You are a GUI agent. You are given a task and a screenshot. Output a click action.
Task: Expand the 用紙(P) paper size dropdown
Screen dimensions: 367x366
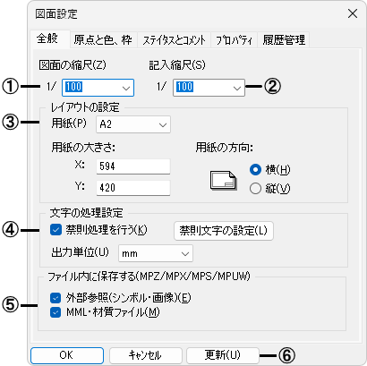(133, 124)
